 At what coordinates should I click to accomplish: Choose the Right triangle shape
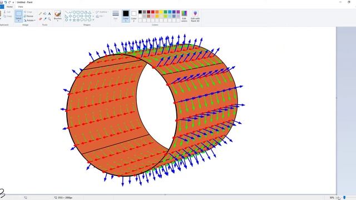pyautogui.click(x=66, y=16)
